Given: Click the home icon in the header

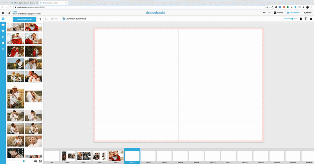Looking at the screenshot, I should click(3, 13).
